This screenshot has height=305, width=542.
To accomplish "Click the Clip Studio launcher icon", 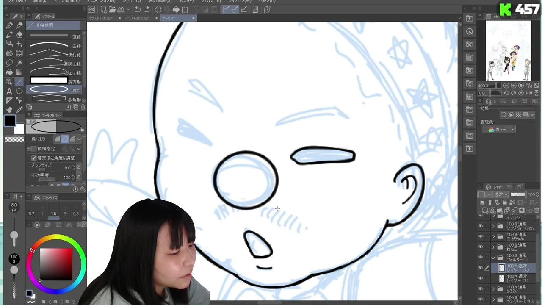I will [x=91, y=9].
